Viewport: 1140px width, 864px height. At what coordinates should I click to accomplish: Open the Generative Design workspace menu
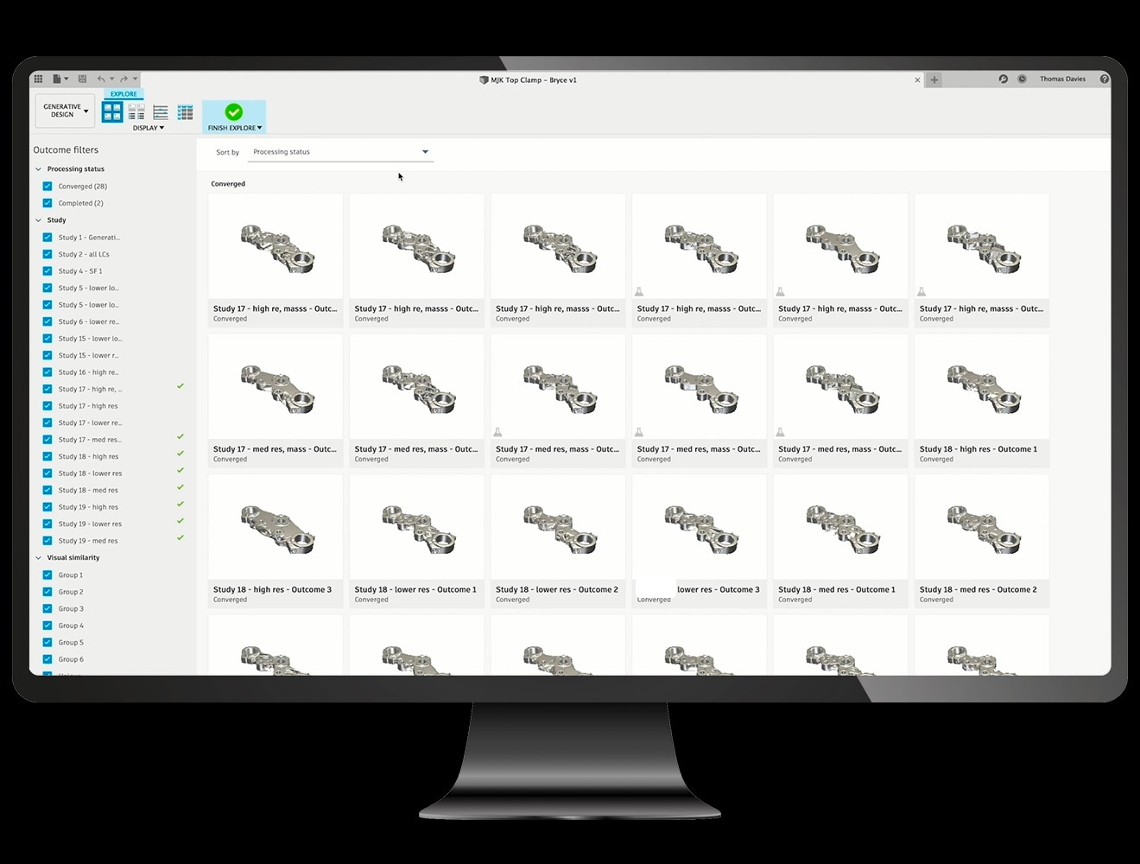[64, 111]
